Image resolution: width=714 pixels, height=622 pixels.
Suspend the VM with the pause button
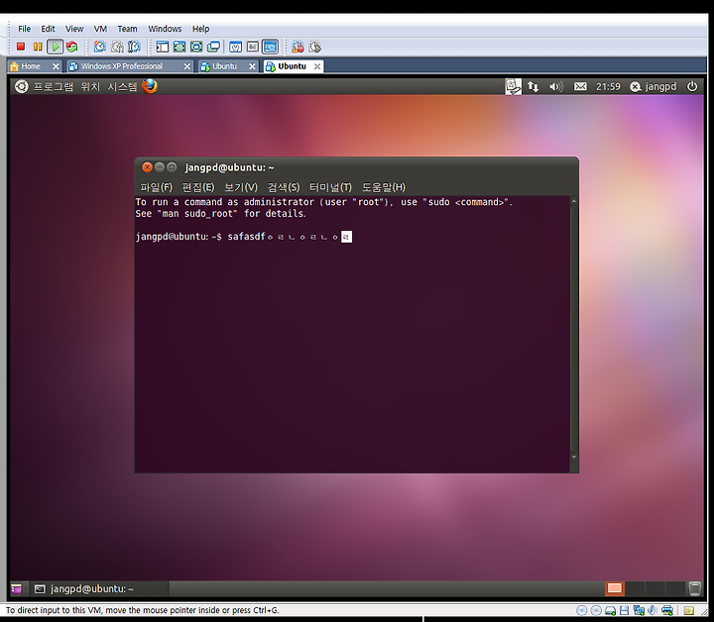38,47
